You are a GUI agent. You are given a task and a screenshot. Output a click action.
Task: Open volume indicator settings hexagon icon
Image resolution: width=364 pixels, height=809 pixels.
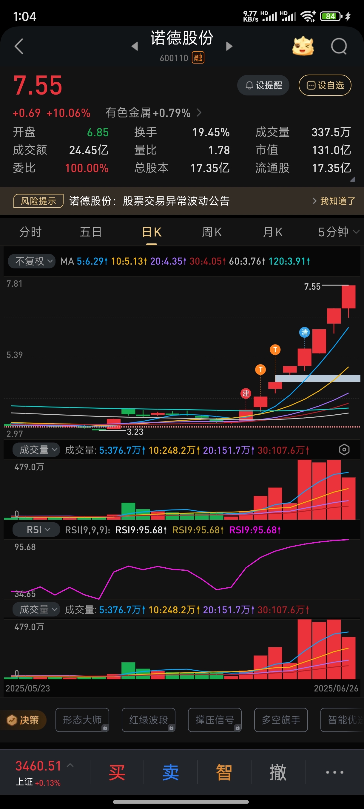pyautogui.click(x=344, y=450)
